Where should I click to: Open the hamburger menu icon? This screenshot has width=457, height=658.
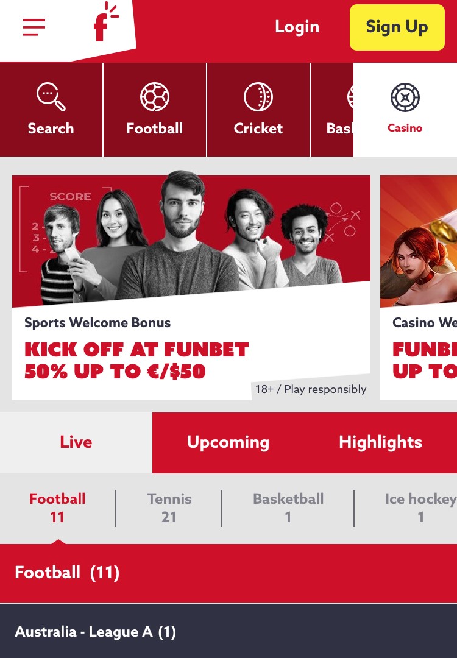[34, 27]
